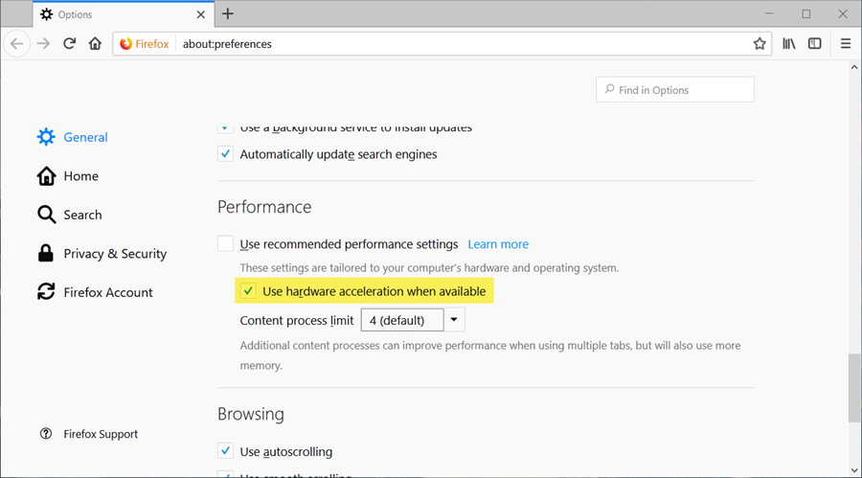Screen dimensions: 862x478
Task: Toggle the sidebar view icon
Action: (x=815, y=44)
